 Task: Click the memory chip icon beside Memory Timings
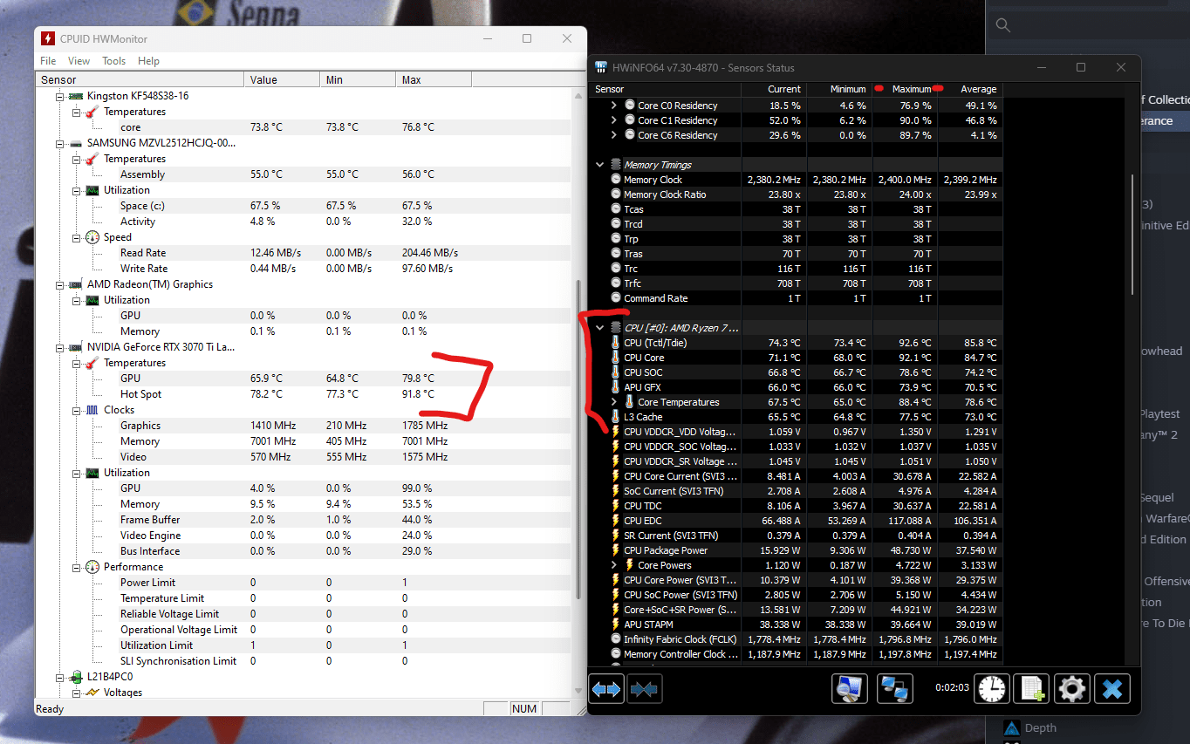pos(615,164)
